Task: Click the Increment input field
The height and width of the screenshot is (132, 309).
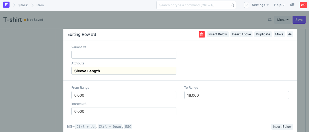Action: tap(124, 111)
